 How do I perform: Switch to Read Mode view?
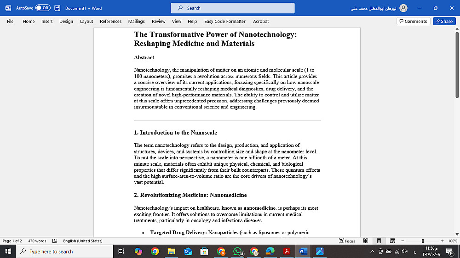pyautogui.click(x=366, y=241)
